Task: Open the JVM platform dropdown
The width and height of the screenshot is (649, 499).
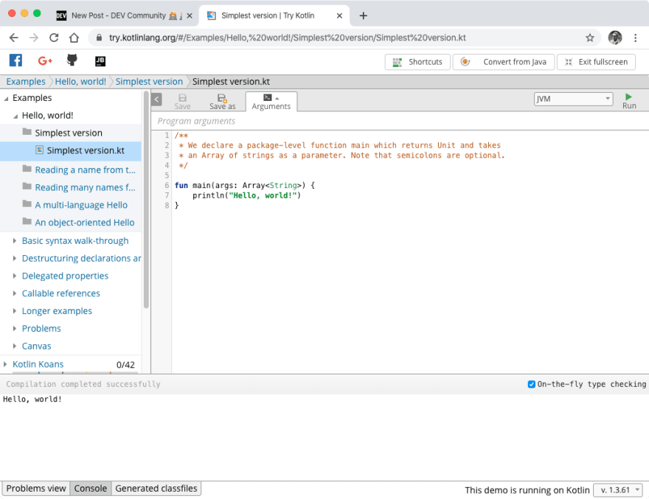Action: click(573, 99)
